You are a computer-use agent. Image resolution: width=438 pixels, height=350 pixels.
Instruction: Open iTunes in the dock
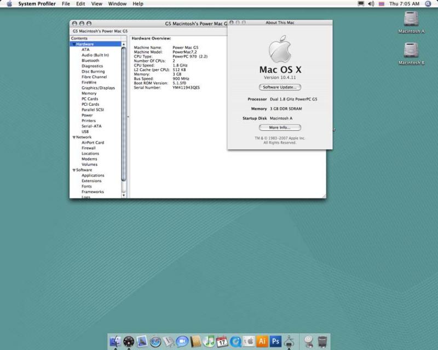[x=209, y=342]
